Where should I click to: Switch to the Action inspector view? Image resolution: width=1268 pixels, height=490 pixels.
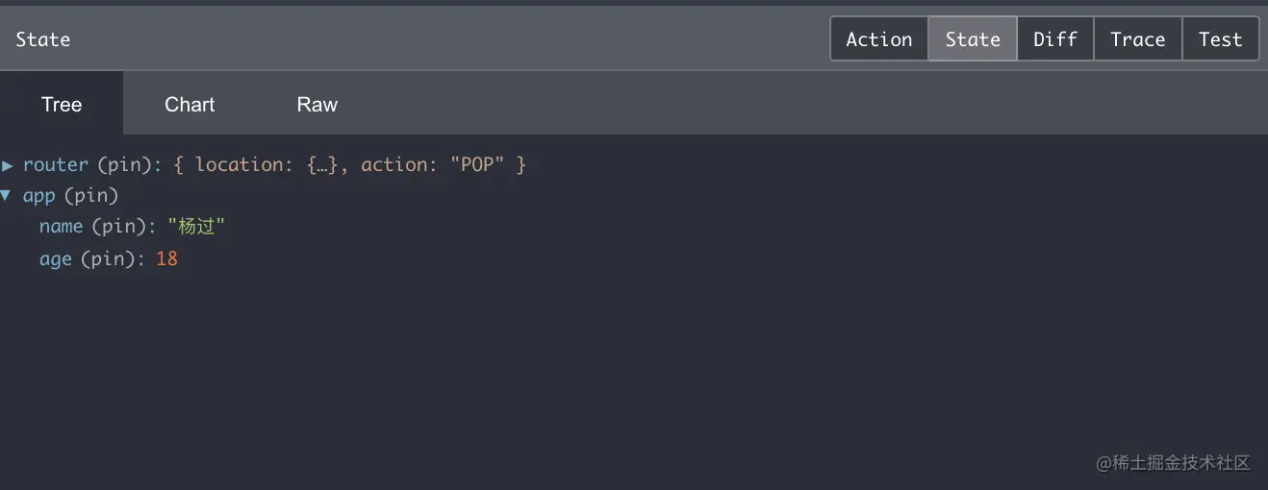(x=878, y=39)
